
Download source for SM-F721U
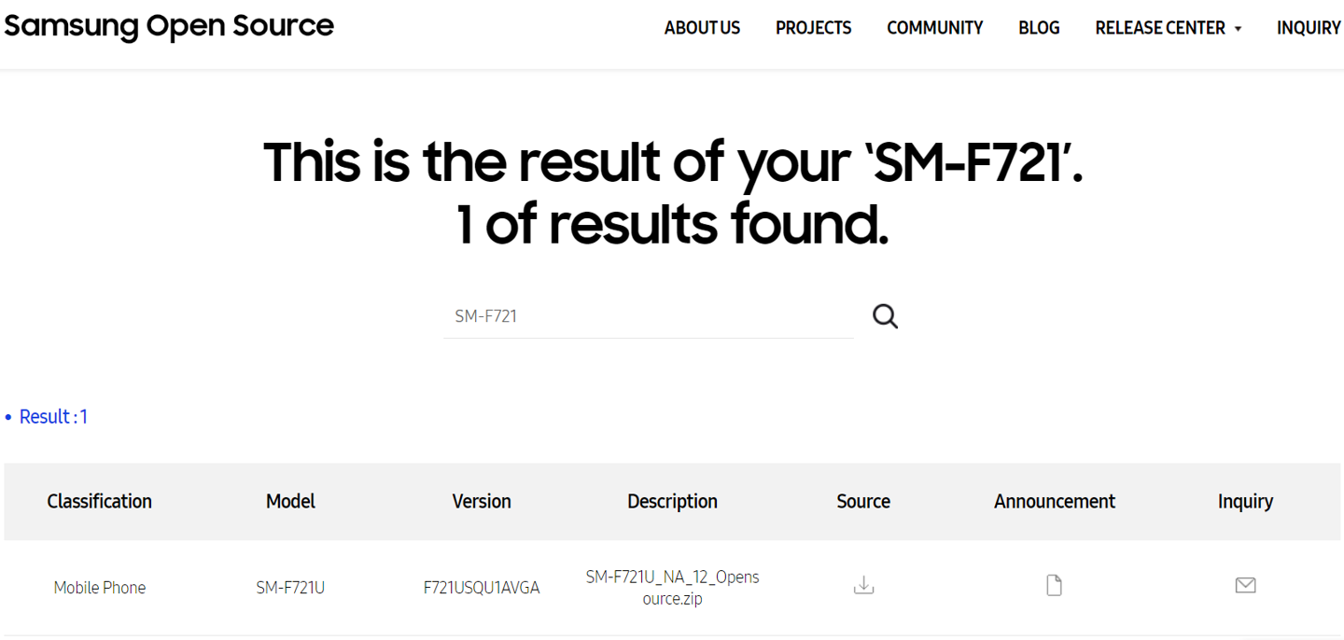(863, 586)
